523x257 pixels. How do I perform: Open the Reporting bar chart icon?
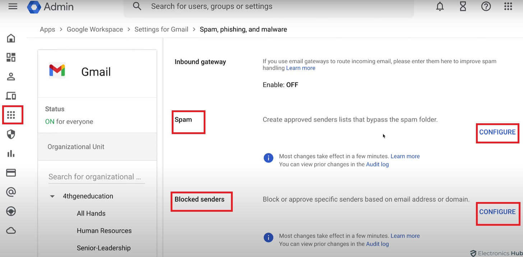pyautogui.click(x=11, y=154)
